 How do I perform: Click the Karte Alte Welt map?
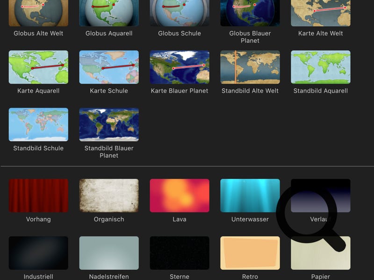pos(321,13)
